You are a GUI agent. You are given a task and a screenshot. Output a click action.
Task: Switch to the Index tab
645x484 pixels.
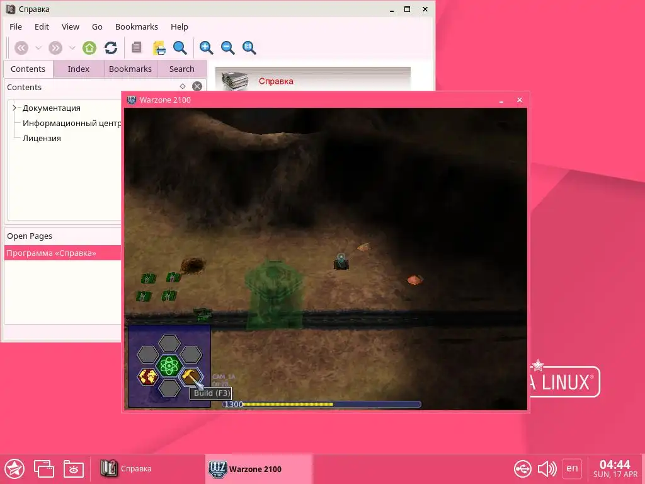coord(79,69)
